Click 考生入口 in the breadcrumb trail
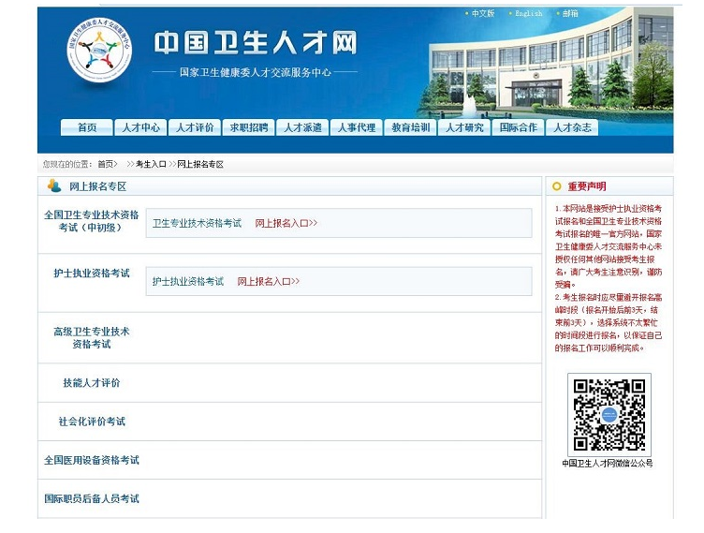This screenshot has width=704, height=533. click(151, 165)
